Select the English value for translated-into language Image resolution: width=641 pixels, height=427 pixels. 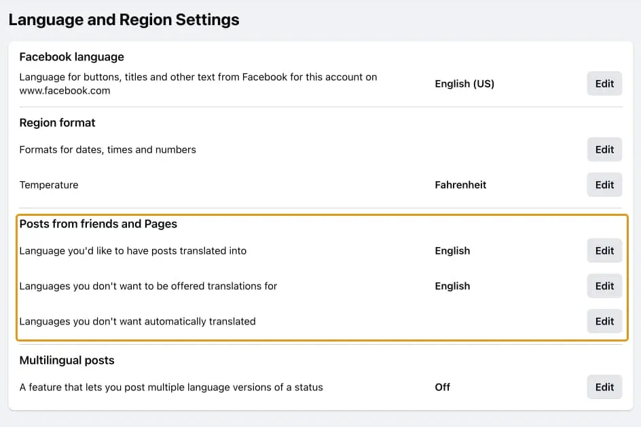point(452,250)
